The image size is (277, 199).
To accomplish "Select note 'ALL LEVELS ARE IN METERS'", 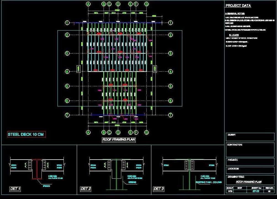I will click(238, 26).
